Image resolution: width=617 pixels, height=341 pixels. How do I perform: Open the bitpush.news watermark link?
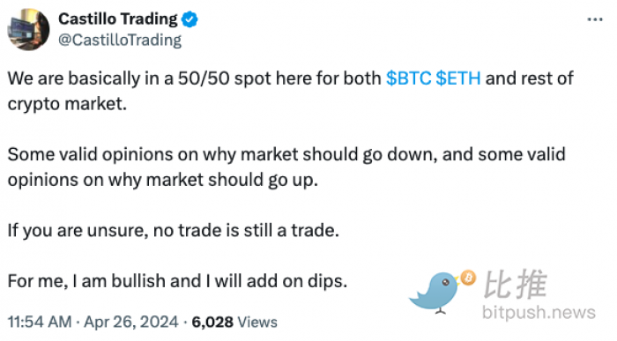point(539,313)
